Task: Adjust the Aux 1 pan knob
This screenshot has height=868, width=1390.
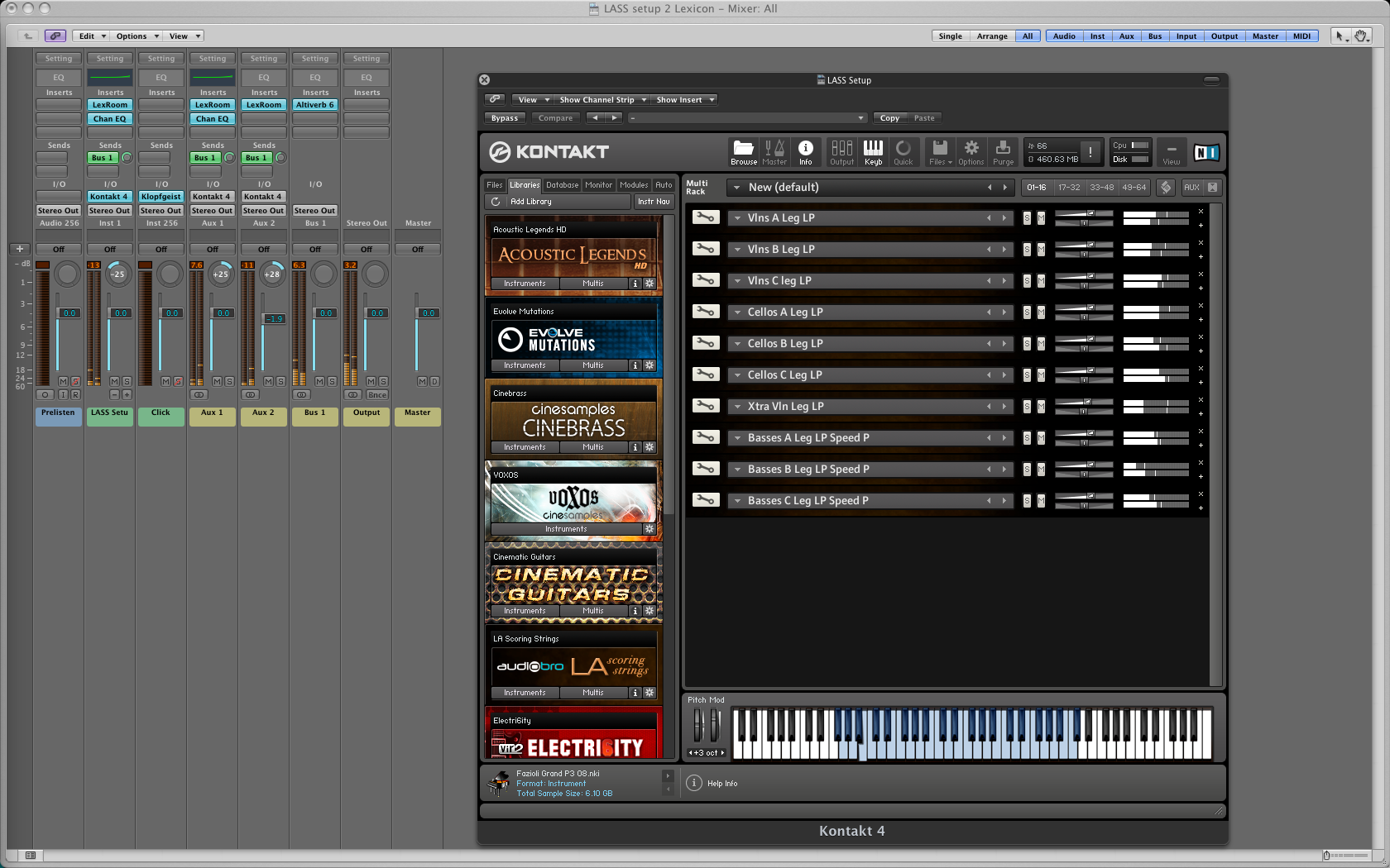Action: click(x=221, y=274)
